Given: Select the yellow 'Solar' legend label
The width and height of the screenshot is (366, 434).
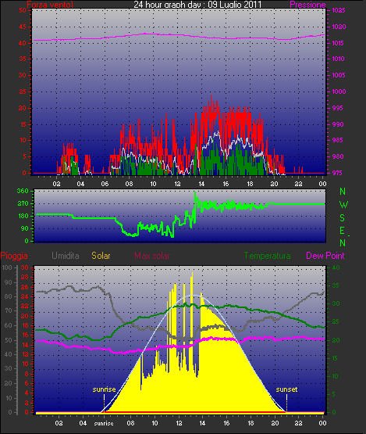Looking at the screenshot, I should click(101, 256).
